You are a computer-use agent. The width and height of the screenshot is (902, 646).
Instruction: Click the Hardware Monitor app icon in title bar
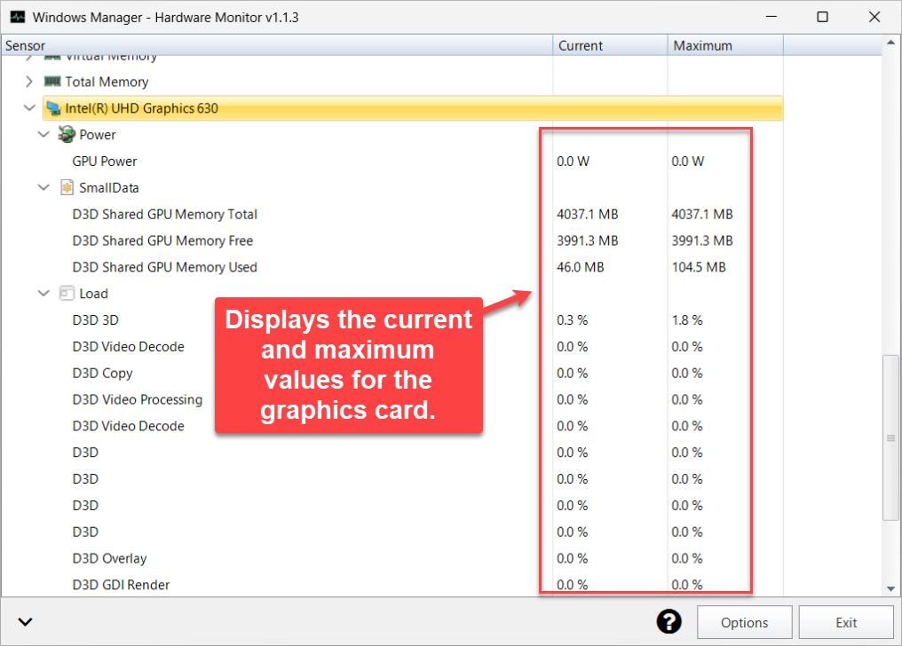(18, 17)
